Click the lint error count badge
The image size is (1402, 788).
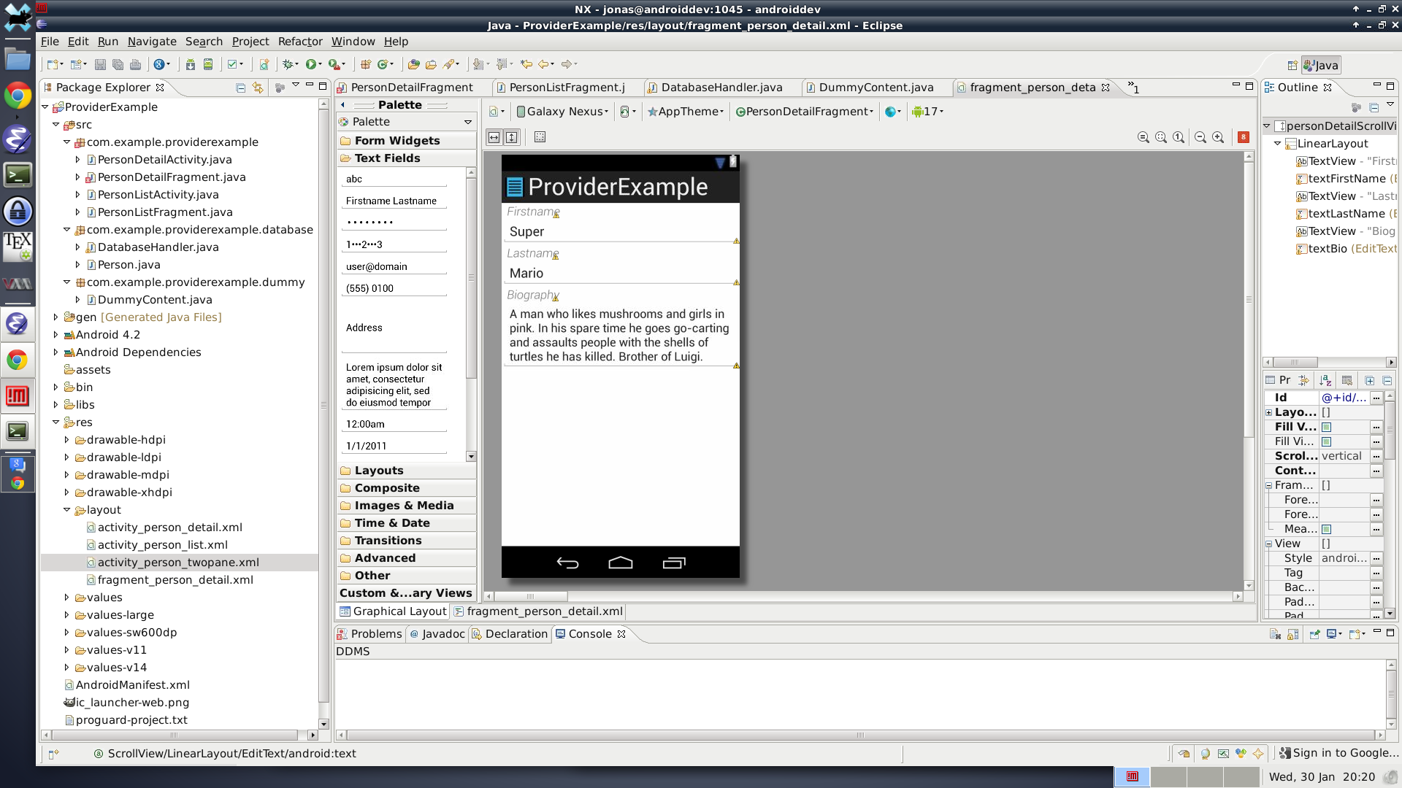coord(1244,137)
